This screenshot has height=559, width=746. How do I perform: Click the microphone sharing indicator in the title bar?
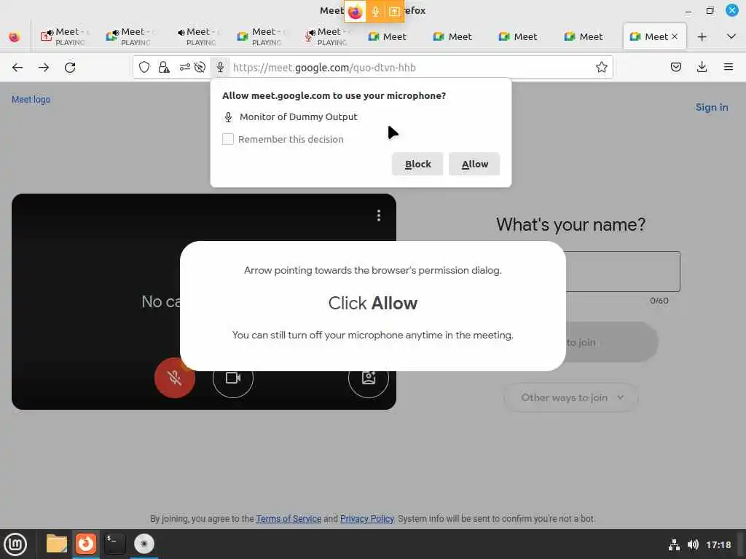click(375, 12)
